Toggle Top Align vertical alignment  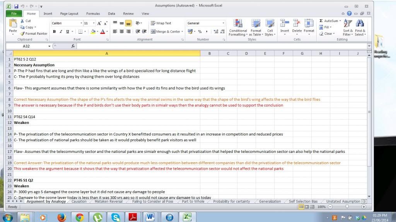coord(115,23)
